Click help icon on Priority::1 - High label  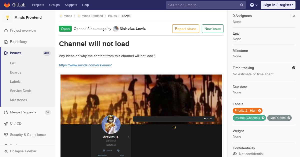pos(259,111)
